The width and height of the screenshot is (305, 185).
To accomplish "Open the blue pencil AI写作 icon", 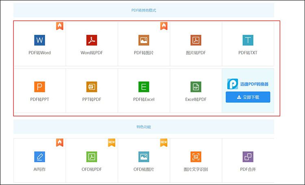I will click(x=39, y=157).
